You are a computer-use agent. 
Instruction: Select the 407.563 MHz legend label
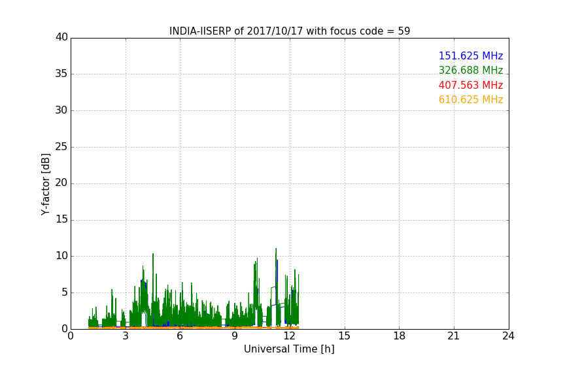point(471,86)
